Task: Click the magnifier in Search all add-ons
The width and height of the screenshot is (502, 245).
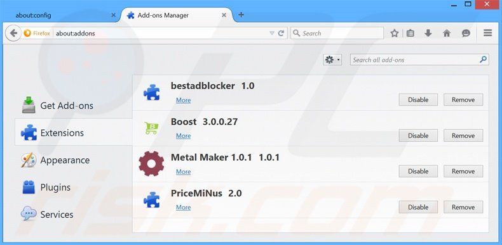Action: point(483,60)
